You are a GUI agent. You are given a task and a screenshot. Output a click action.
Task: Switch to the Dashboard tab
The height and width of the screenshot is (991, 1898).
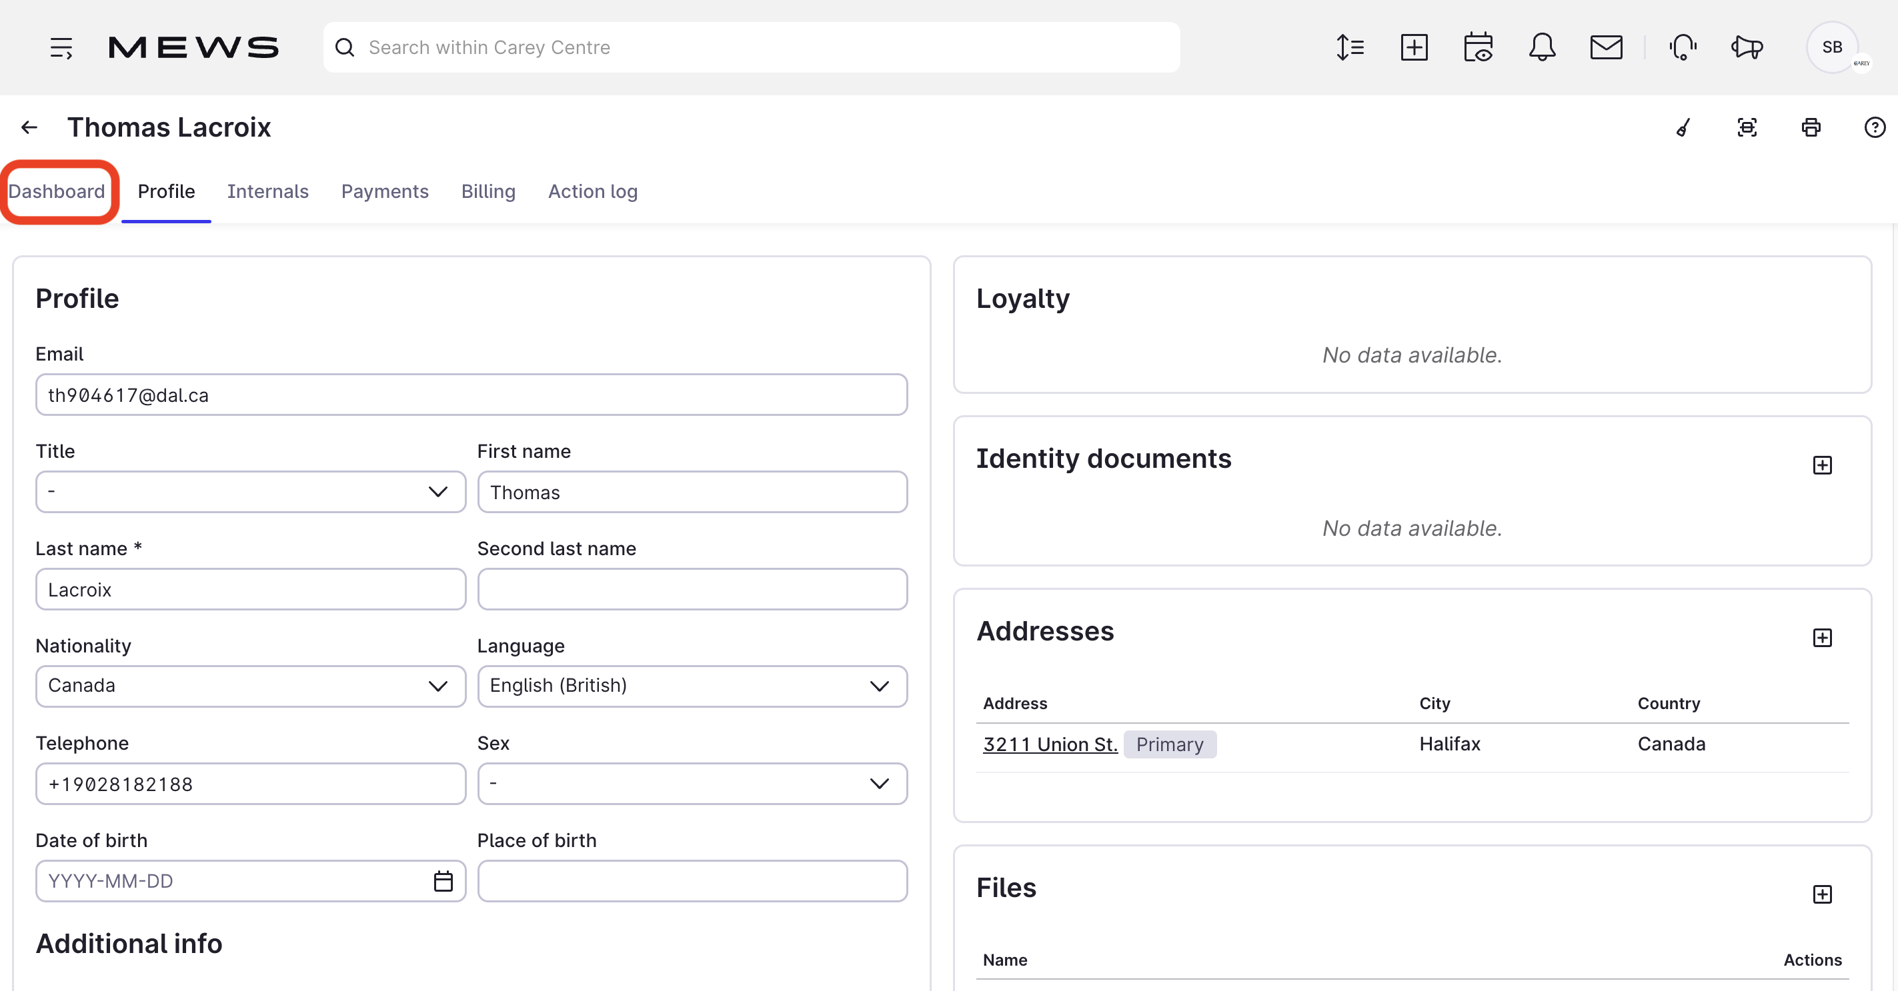[57, 191]
